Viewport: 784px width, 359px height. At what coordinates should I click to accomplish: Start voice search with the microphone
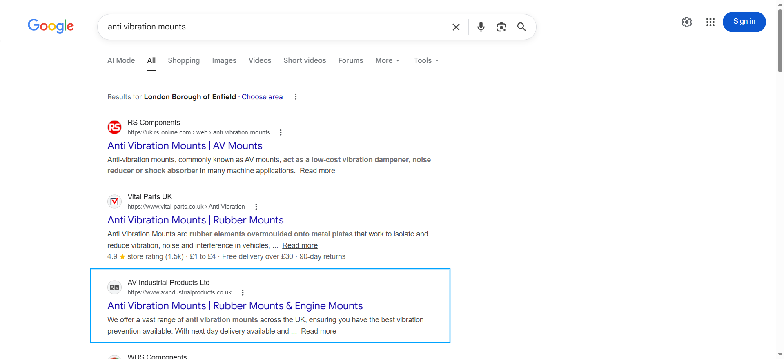(481, 27)
